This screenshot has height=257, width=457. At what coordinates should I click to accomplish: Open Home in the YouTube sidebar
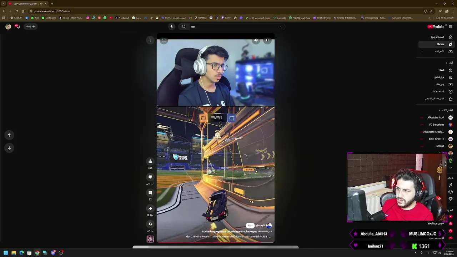coord(436,37)
